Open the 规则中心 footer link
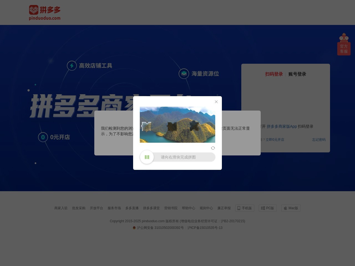This screenshot has height=266, width=355. (206, 208)
